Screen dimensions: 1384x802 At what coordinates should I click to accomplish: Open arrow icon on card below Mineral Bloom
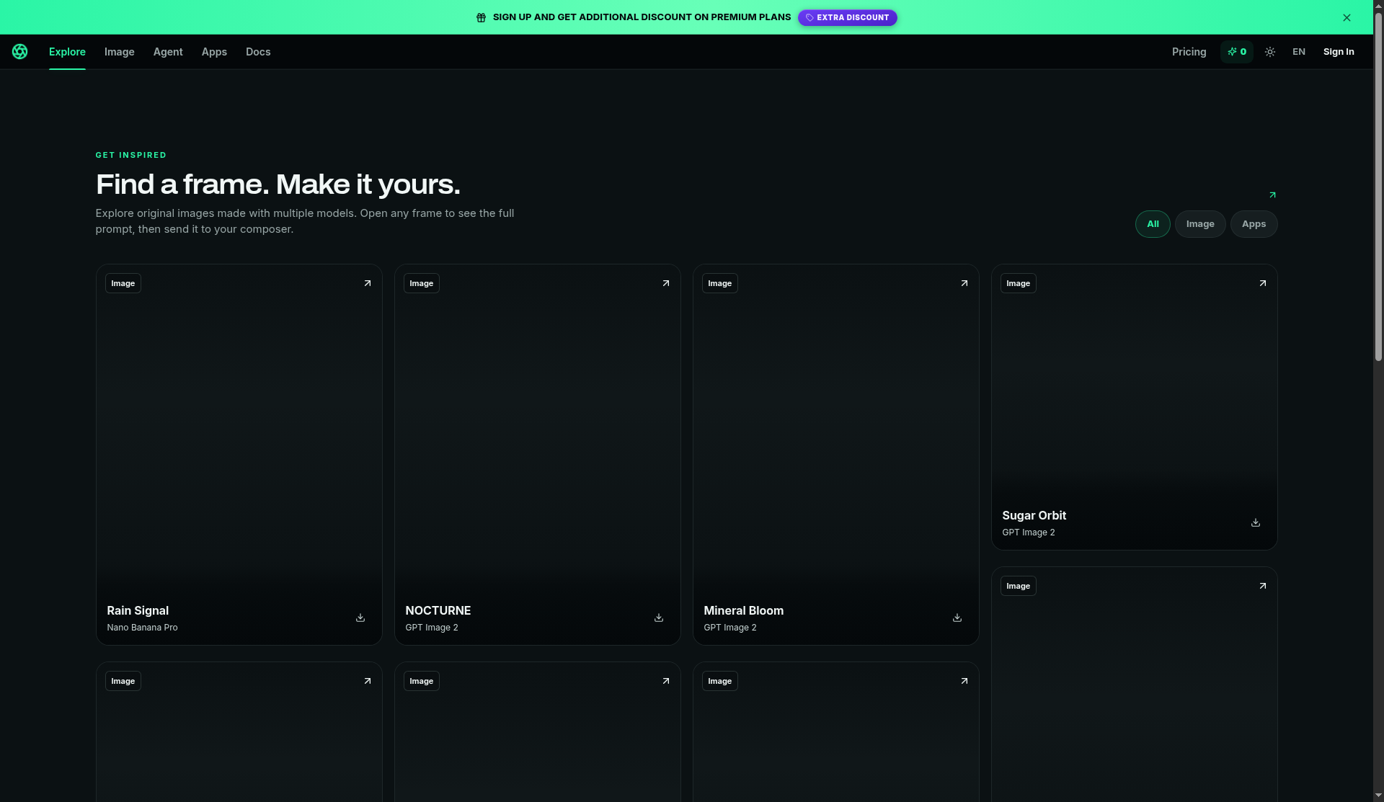(964, 681)
